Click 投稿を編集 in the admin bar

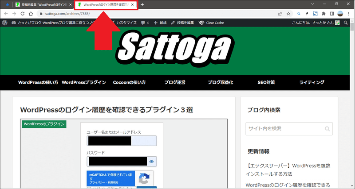pyautogui.click(x=182, y=23)
